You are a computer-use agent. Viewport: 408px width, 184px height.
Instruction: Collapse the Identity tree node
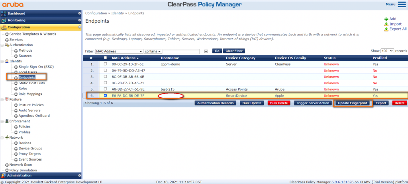2,62
